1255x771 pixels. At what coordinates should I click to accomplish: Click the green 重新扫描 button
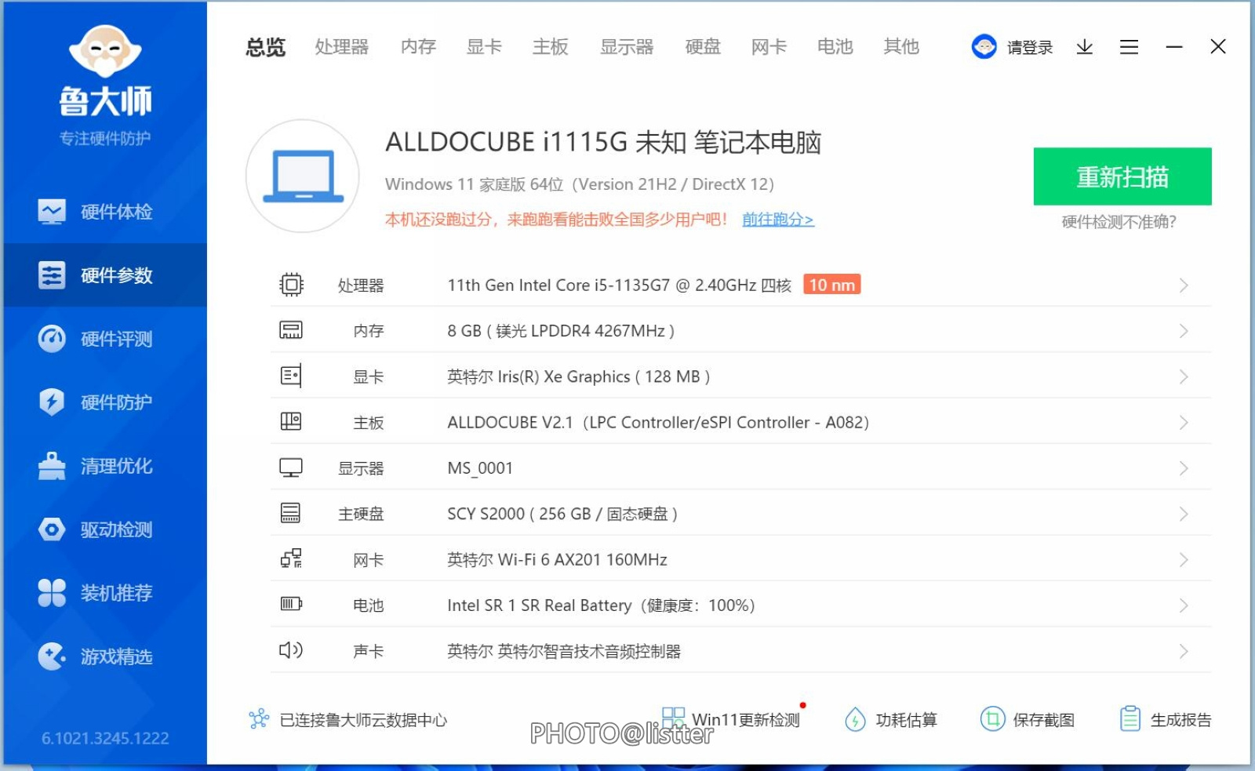1122,176
